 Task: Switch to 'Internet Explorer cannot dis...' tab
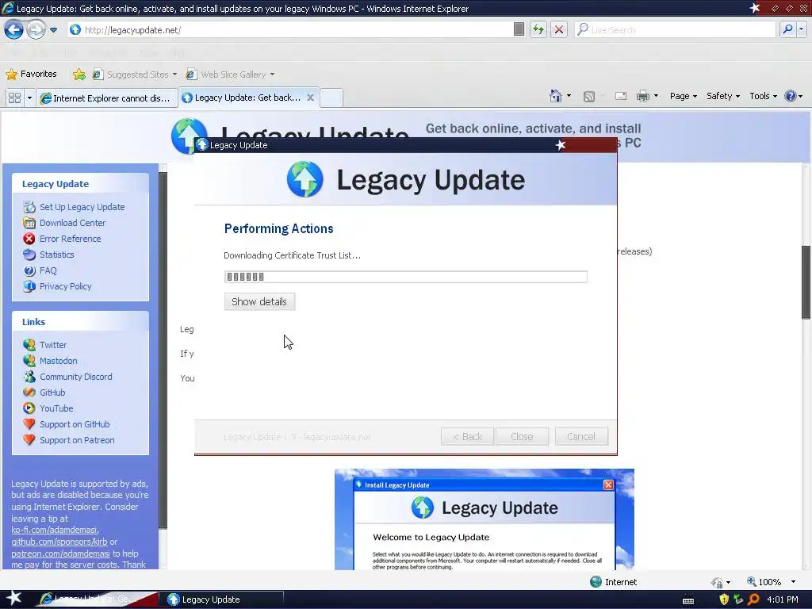[107, 98]
